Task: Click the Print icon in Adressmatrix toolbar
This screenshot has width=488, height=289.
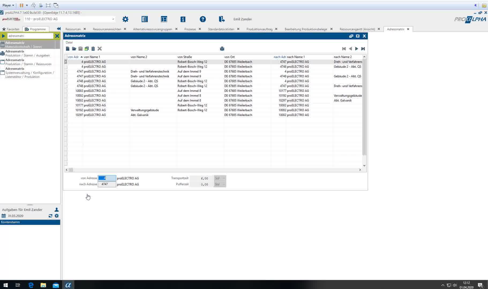Action: tap(222, 49)
